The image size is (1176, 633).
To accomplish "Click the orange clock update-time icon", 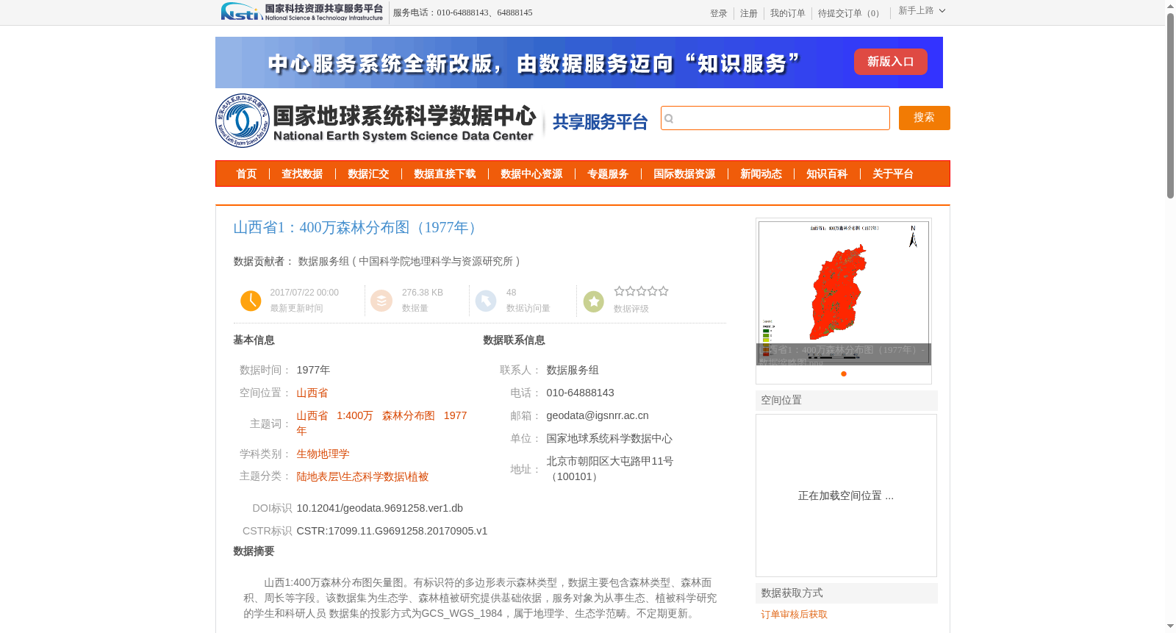I will [x=251, y=301].
